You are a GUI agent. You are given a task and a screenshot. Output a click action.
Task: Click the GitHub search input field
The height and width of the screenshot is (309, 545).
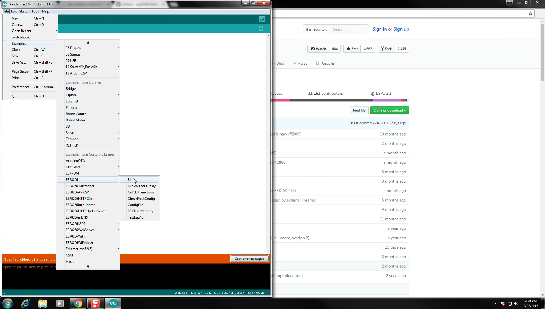(x=349, y=29)
